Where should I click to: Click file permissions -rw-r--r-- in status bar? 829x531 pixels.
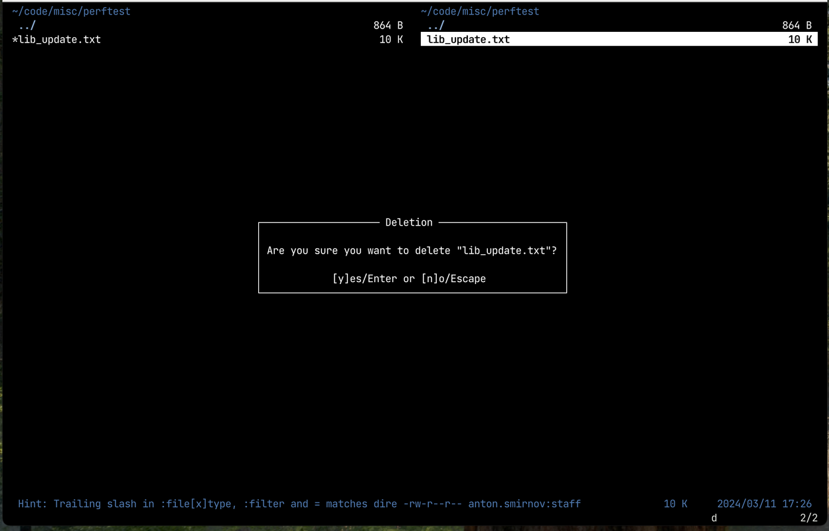tap(433, 504)
